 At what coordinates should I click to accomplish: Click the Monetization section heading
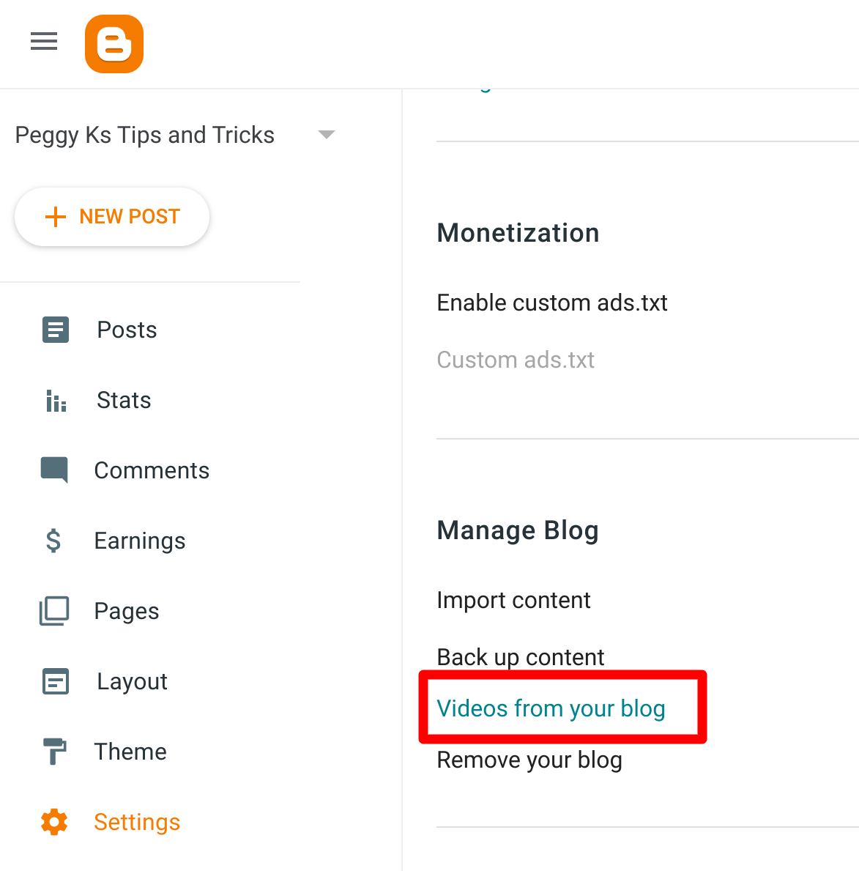(x=518, y=233)
